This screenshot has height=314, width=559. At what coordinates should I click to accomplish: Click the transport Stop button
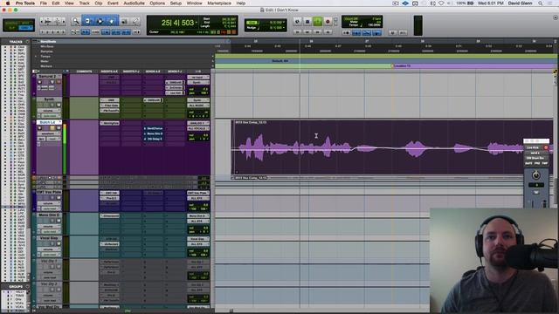coord(307,22)
